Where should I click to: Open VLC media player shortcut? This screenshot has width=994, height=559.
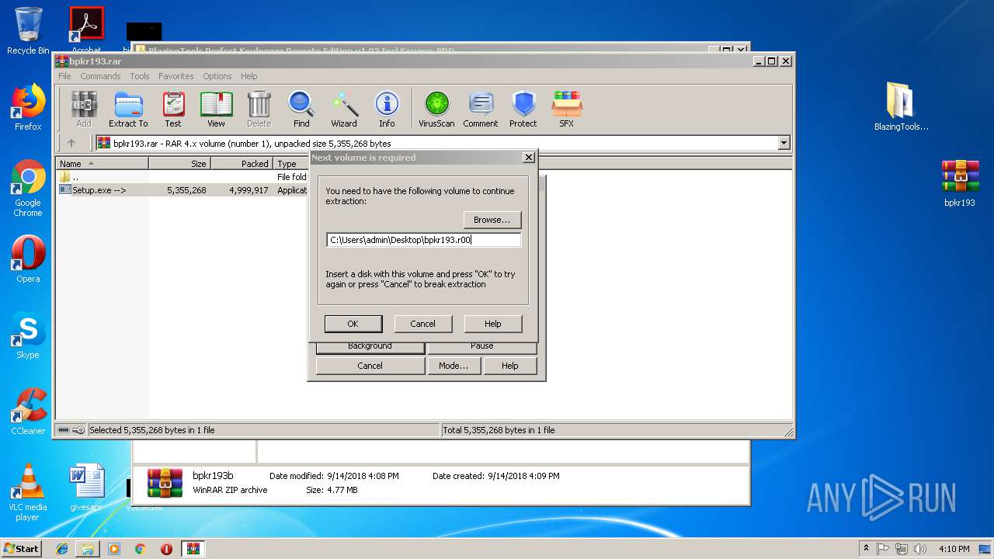pyautogui.click(x=28, y=492)
